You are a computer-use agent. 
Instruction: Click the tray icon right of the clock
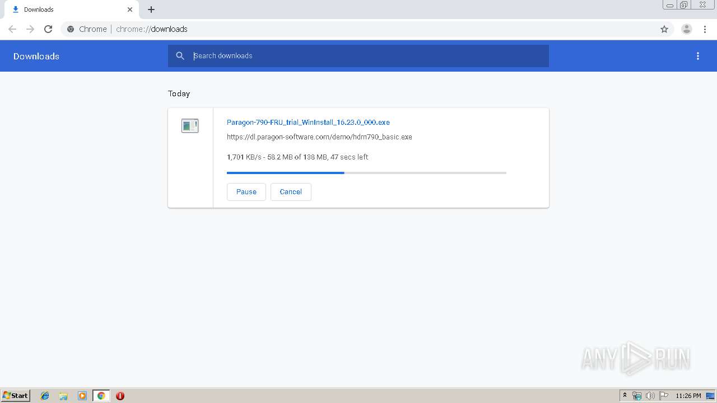[x=710, y=396]
